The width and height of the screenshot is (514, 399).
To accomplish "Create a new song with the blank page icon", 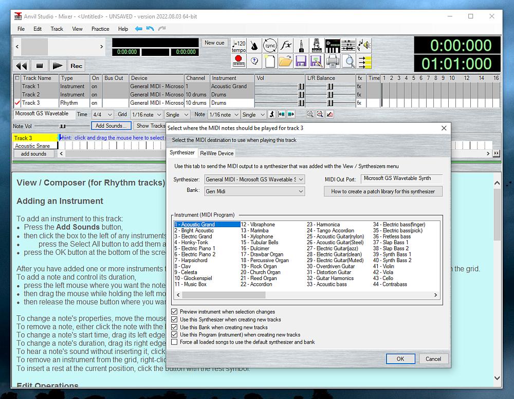I will click(270, 61).
